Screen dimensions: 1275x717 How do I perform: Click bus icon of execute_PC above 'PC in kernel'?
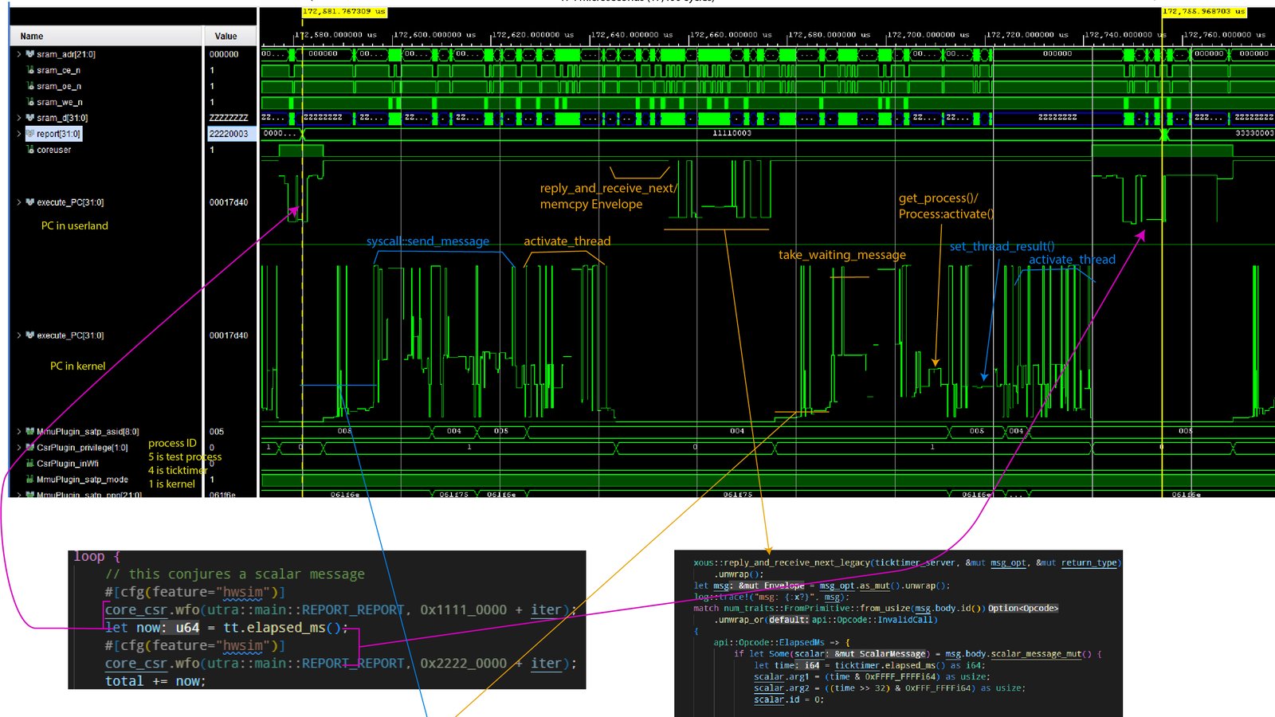coord(30,335)
